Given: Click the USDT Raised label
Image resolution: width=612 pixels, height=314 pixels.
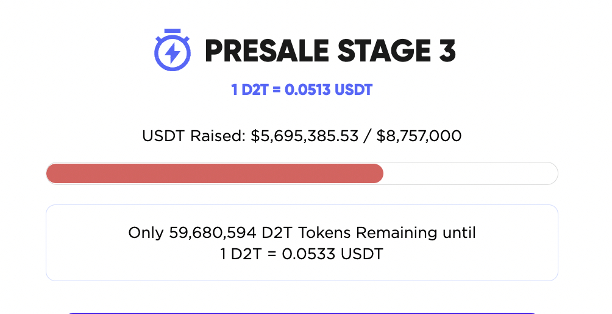Looking at the screenshot, I should click(x=194, y=136).
